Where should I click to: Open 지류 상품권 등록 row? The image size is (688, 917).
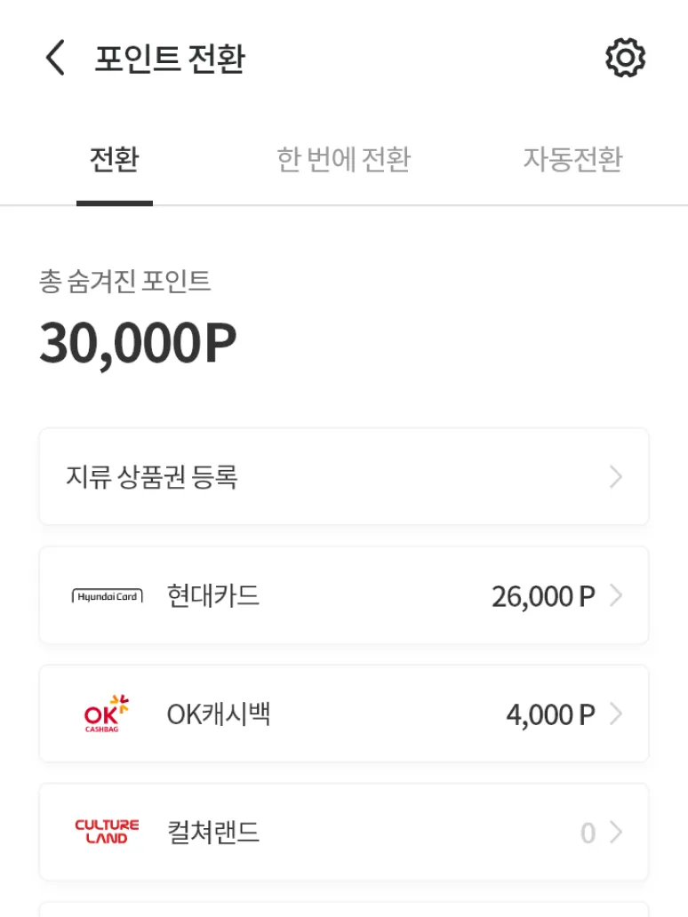344,476
